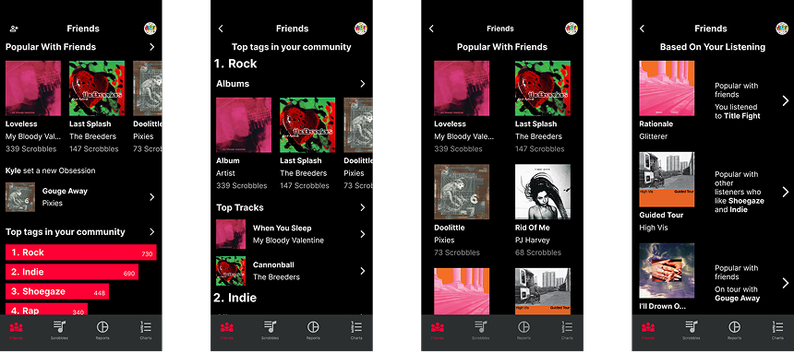Select Reports tab in third screen
794x352 pixels.
pyautogui.click(x=523, y=330)
